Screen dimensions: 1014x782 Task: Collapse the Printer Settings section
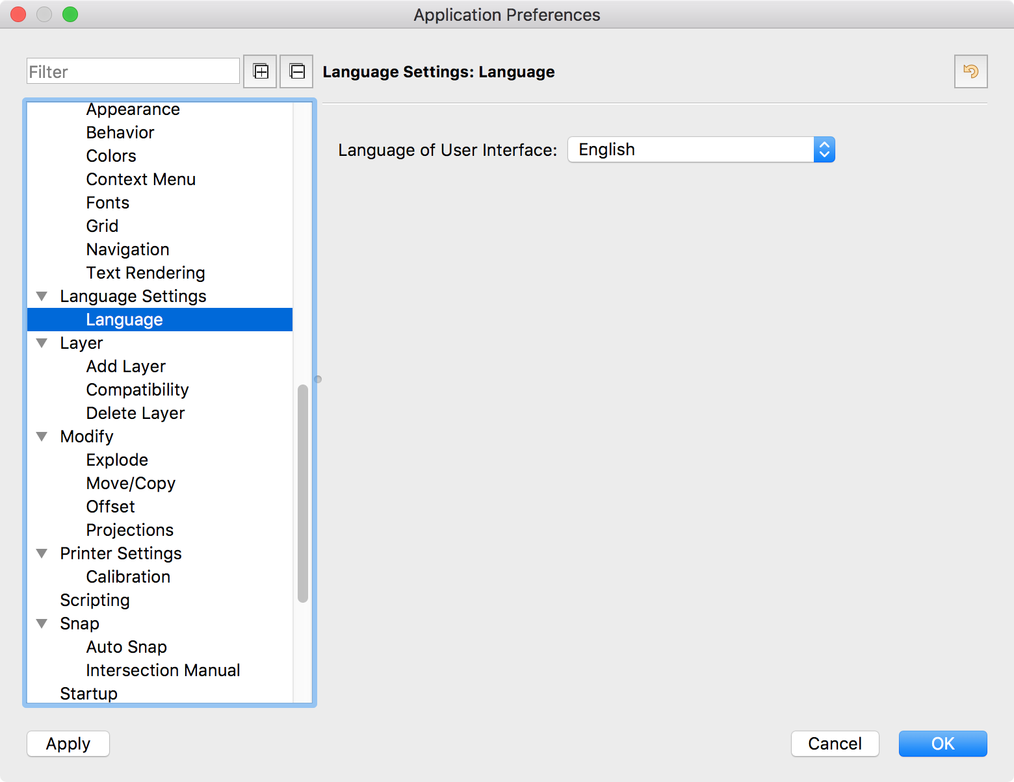[42, 553]
